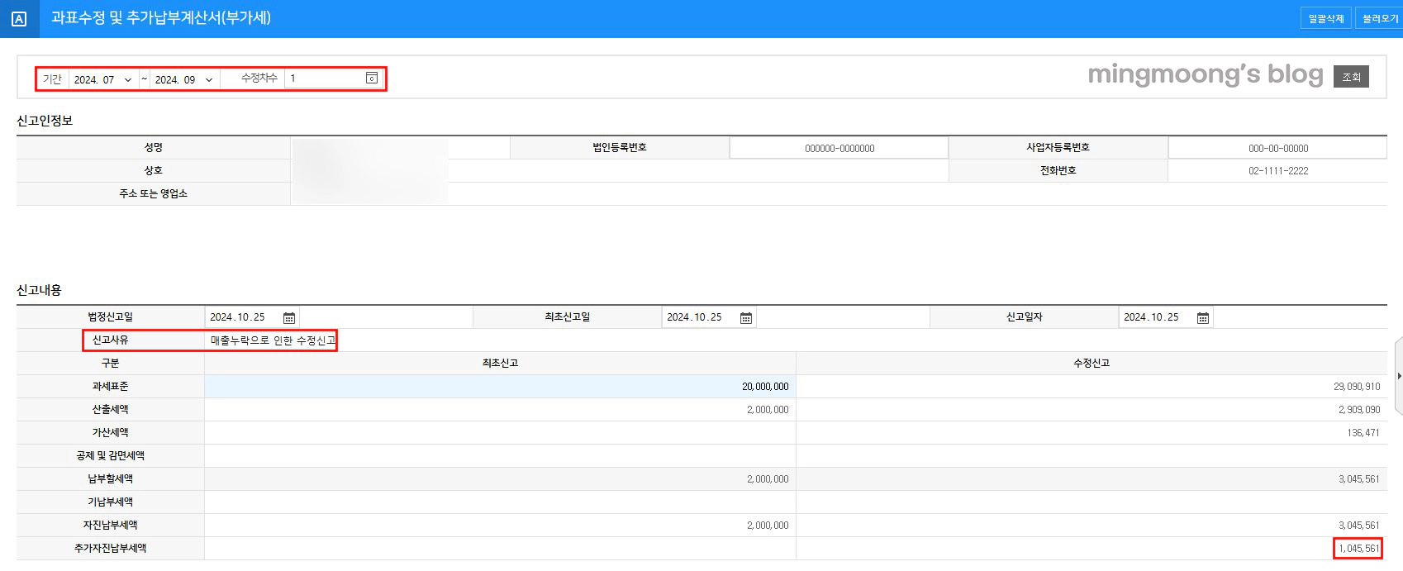1403x571 pixels.
Task: Open the end period 2024.09 dropdown
Action: click(184, 79)
